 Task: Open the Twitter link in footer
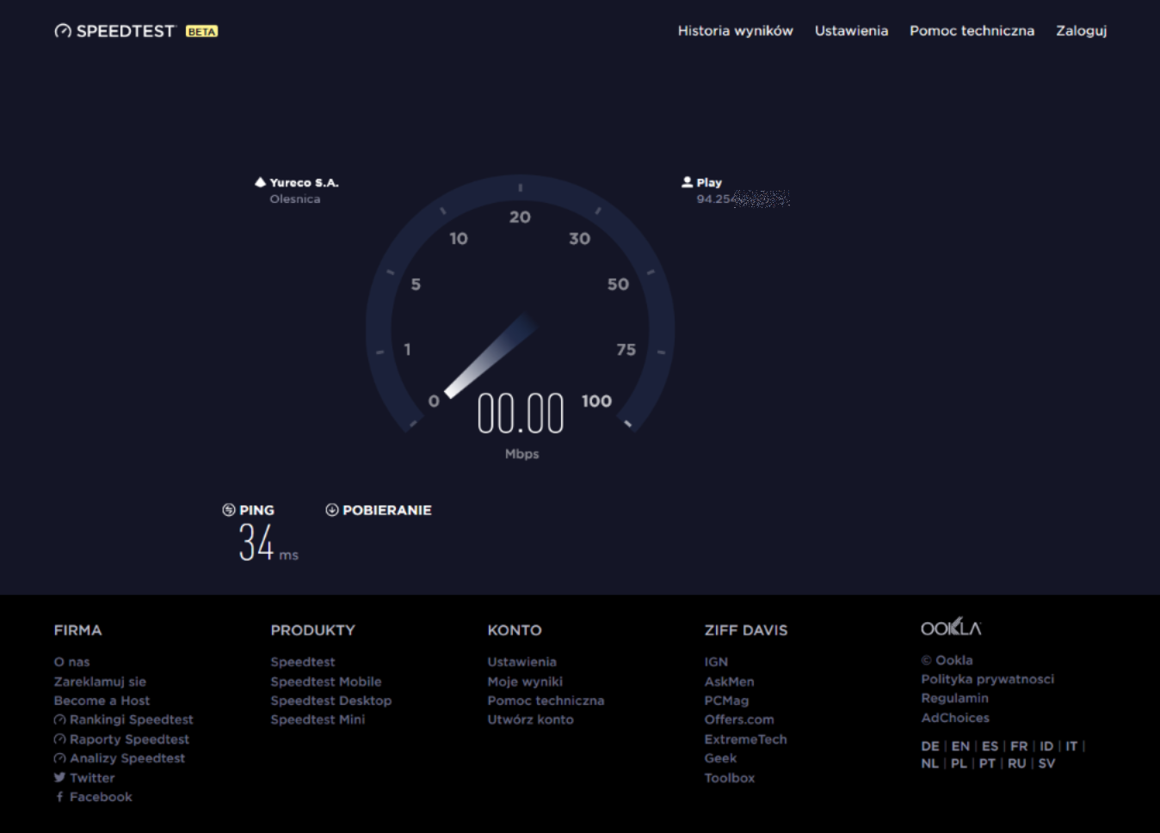tap(91, 778)
